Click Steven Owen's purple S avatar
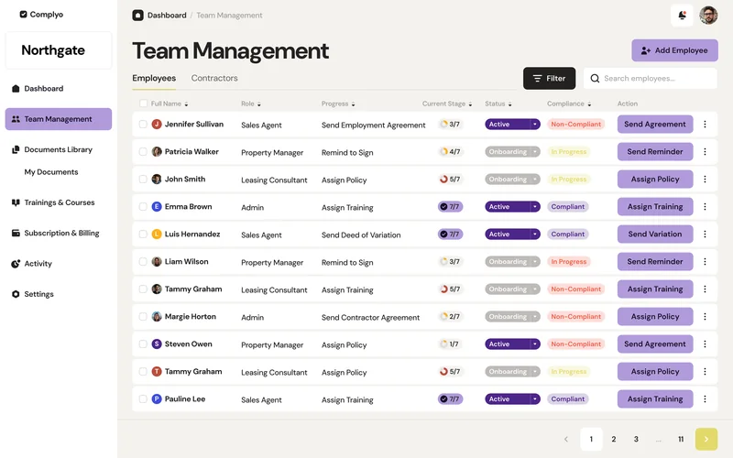Screen dimensions: 733x458 [157, 344]
